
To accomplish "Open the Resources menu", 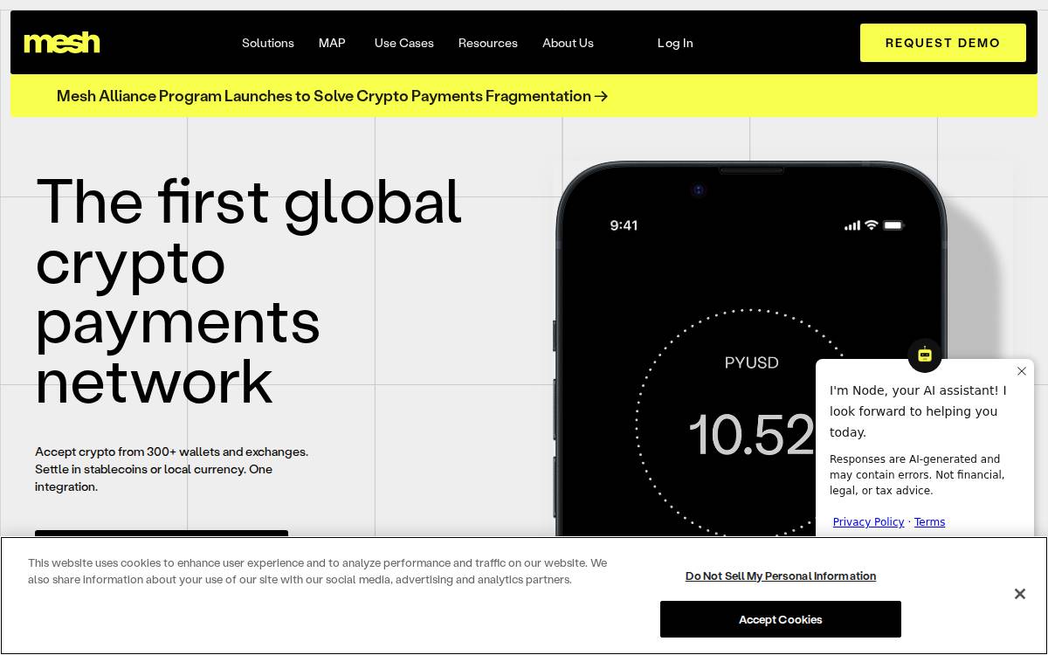I will coord(488,43).
